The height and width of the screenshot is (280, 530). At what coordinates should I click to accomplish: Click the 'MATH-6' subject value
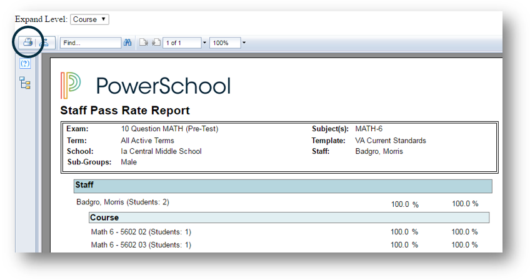point(369,129)
